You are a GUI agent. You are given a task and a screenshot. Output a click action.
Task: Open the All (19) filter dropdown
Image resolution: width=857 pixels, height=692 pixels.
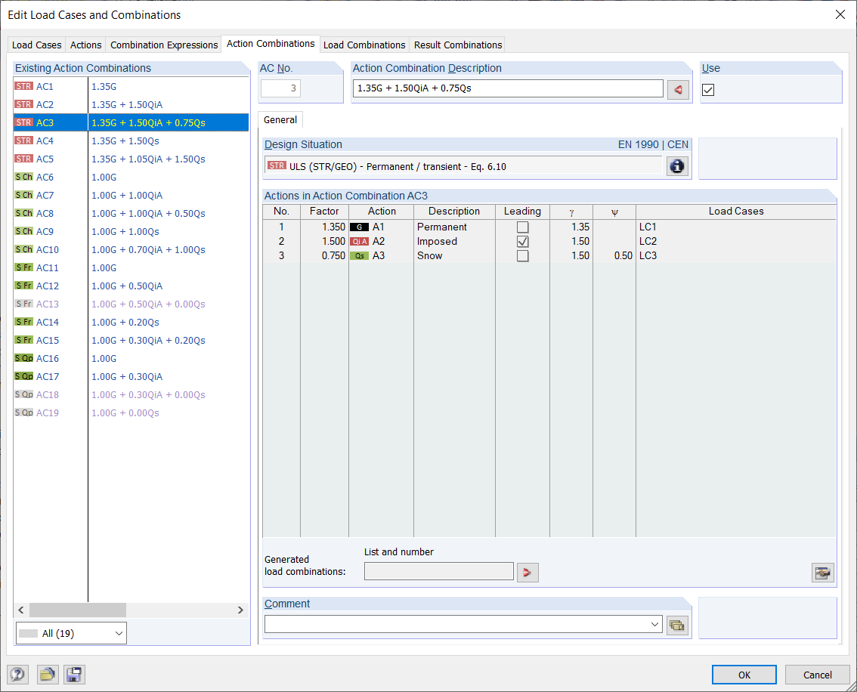pos(71,633)
